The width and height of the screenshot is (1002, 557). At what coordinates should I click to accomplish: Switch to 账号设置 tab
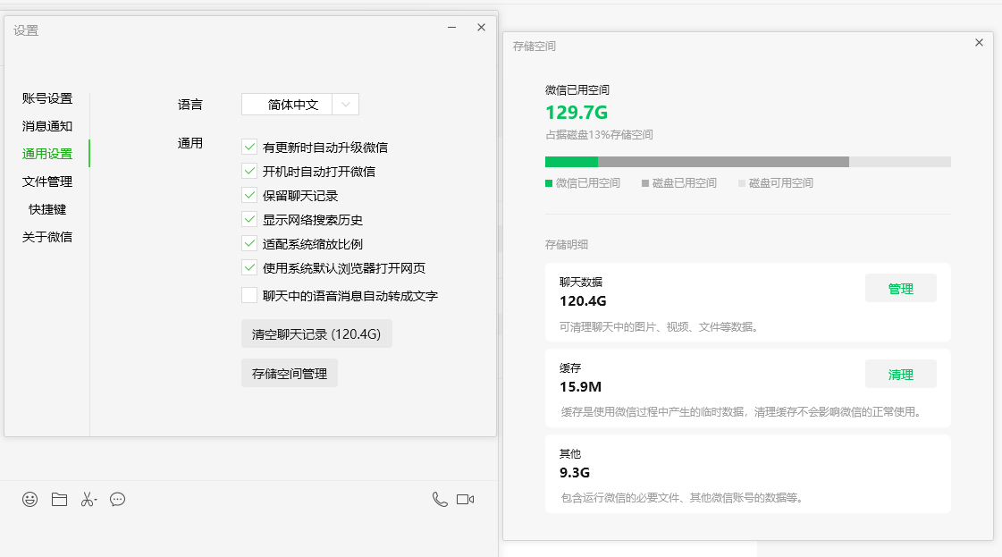(47, 98)
